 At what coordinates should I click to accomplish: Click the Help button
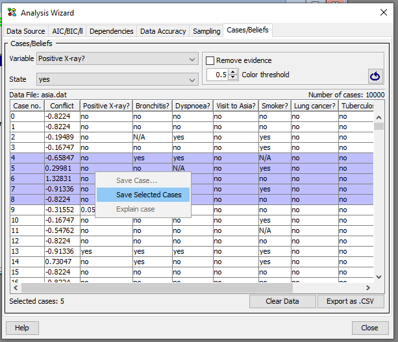point(22,328)
